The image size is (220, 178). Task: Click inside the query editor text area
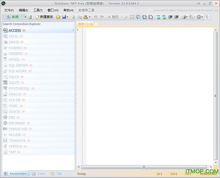click(150, 96)
